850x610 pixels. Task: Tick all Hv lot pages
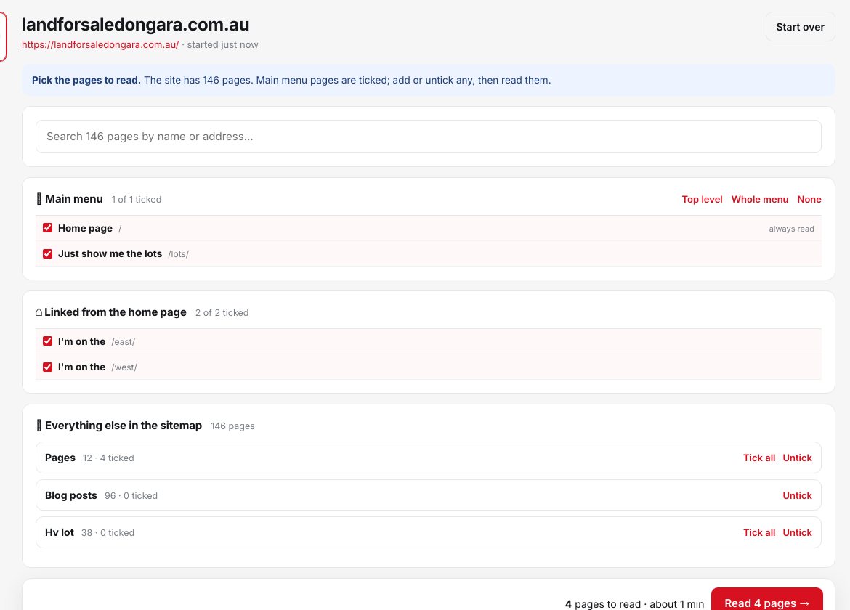click(759, 532)
